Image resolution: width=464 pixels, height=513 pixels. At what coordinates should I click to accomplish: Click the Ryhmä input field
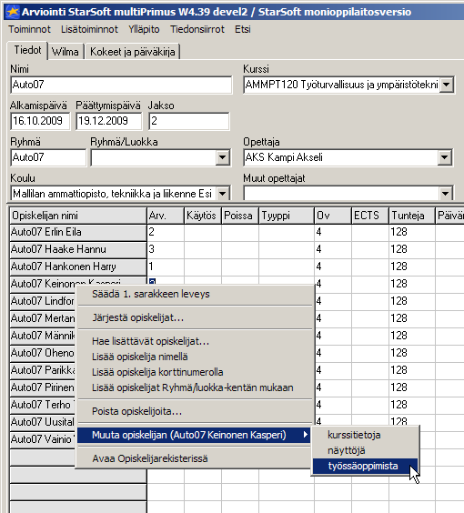click(48, 157)
